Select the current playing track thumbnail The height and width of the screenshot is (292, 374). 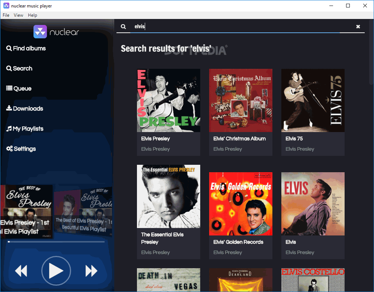(x=26, y=212)
